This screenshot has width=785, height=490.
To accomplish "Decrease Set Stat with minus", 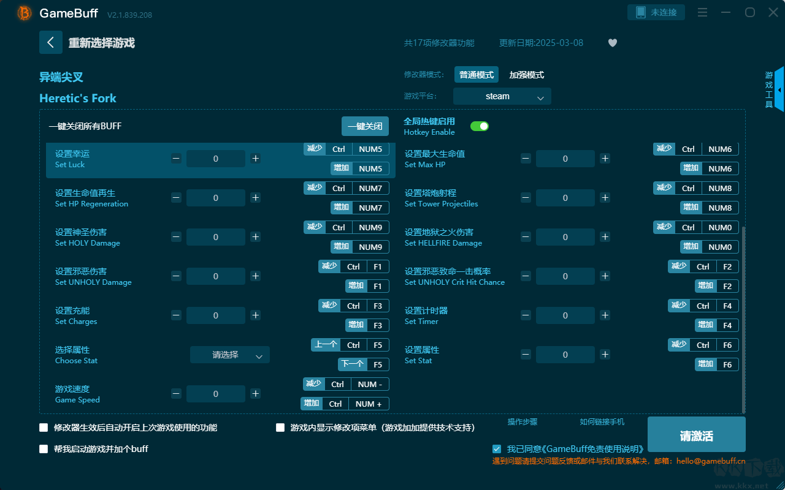I will pyautogui.click(x=526, y=355).
